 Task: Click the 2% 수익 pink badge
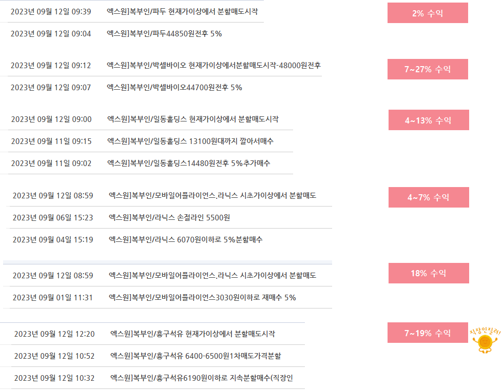428,13
